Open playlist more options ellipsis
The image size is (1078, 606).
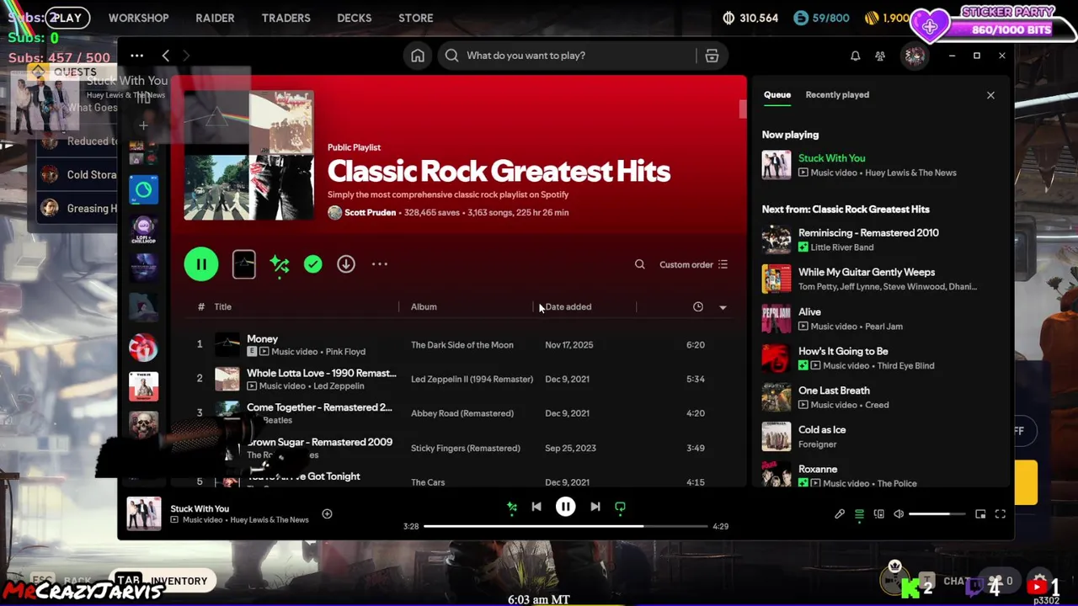click(x=380, y=264)
